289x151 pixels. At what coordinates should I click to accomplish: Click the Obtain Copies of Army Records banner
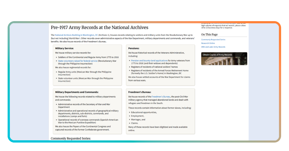tap(224, 59)
